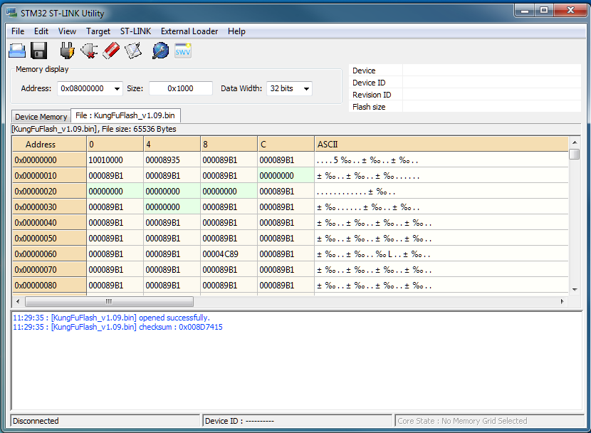Click the Size input field
This screenshot has width=591, height=433.
pos(181,88)
